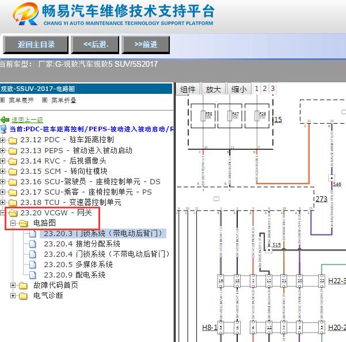Select 23.13 PEPS - 被动进入被动启动
346x342 pixels.
77,150
